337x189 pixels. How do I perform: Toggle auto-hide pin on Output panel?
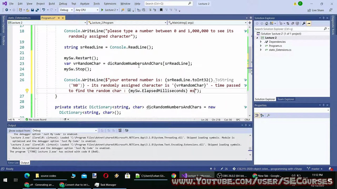click(246, 125)
